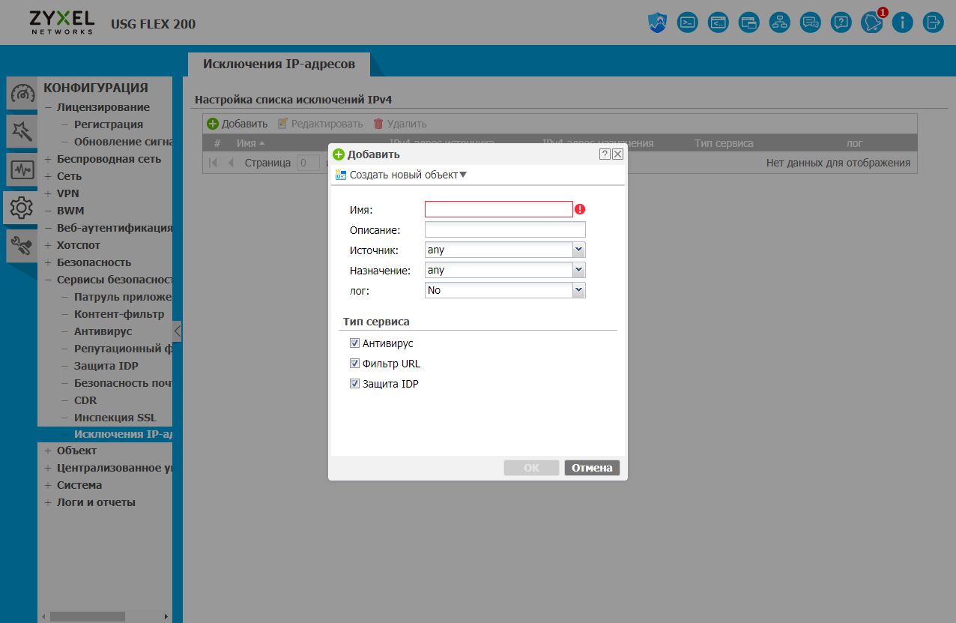Open the Источник dropdown
The image size is (956, 623).
[578, 250]
